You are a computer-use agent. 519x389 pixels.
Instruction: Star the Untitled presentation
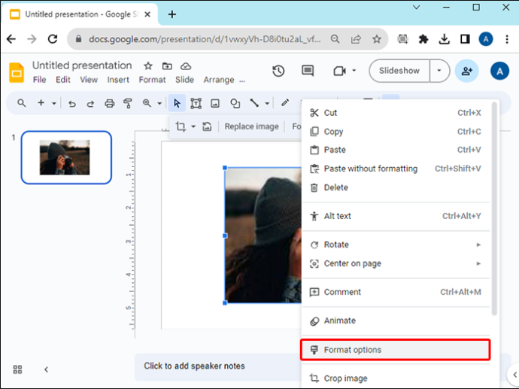148,66
